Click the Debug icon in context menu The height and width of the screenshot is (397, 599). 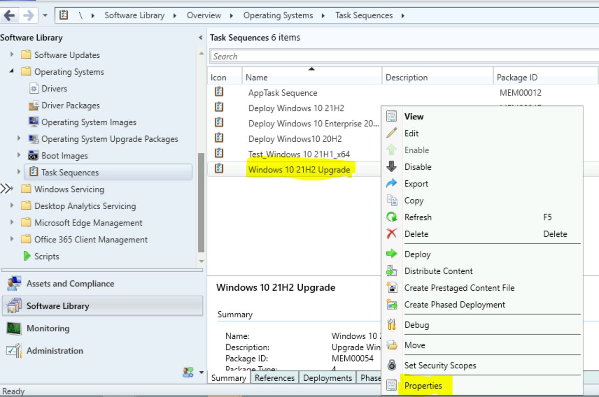point(391,325)
